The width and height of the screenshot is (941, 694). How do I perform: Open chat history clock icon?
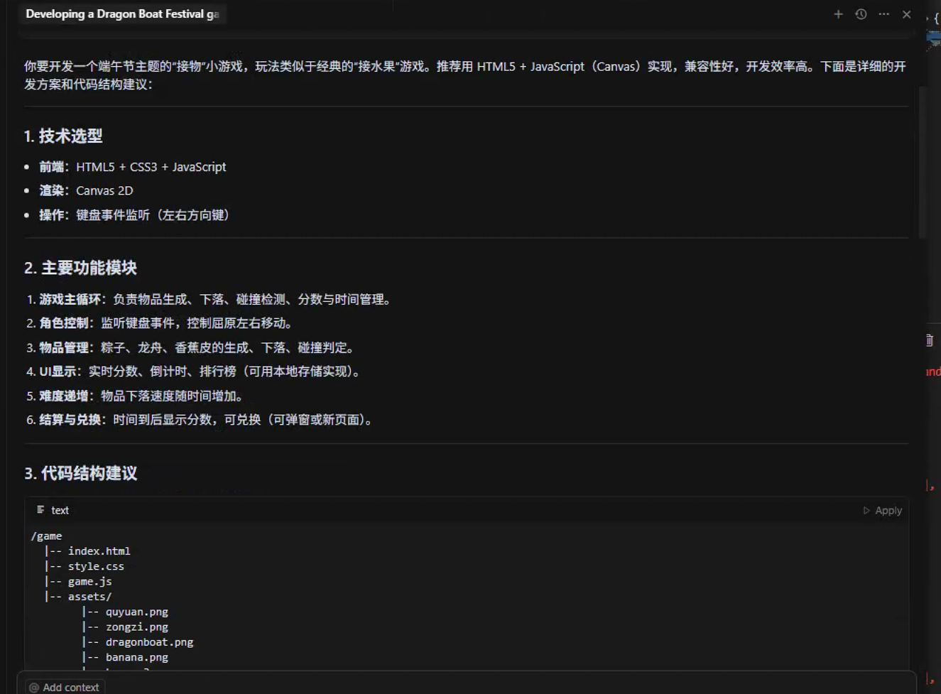pyautogui.click(x=861, y=14)
